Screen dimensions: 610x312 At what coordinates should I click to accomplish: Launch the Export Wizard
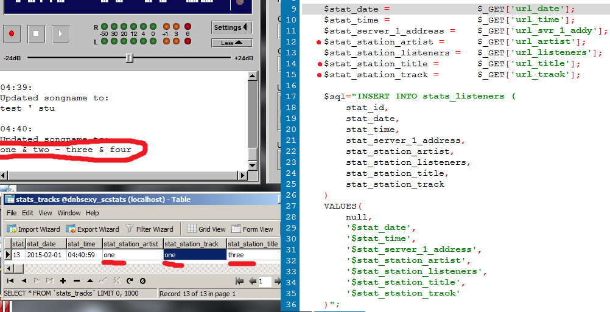pos(93,229)
